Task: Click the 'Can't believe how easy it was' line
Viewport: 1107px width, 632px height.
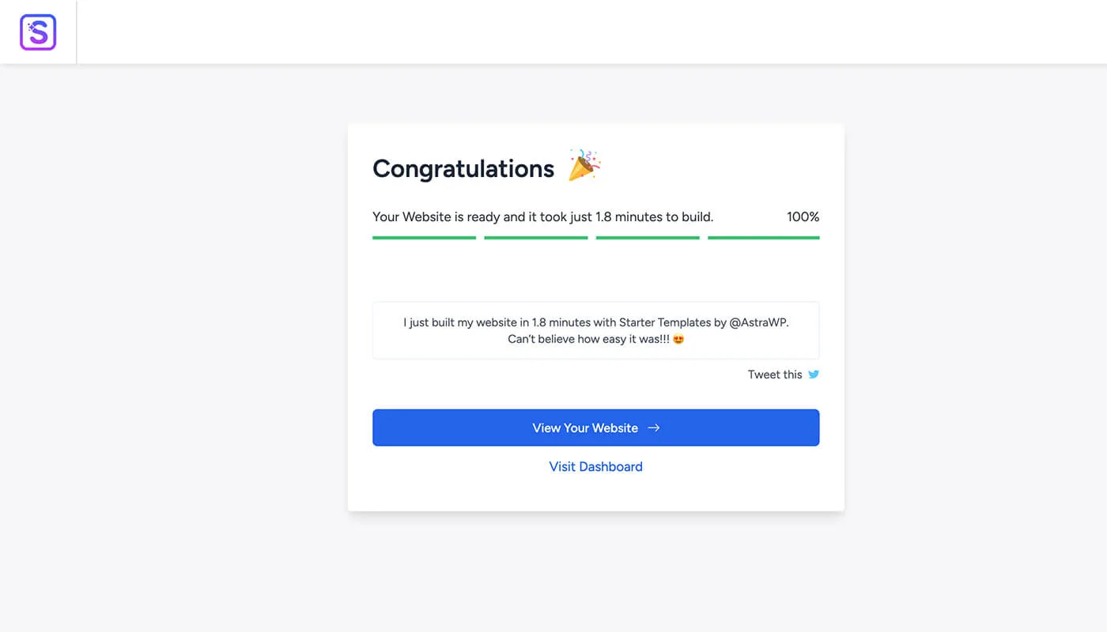Action: click(x=588, y=340)
